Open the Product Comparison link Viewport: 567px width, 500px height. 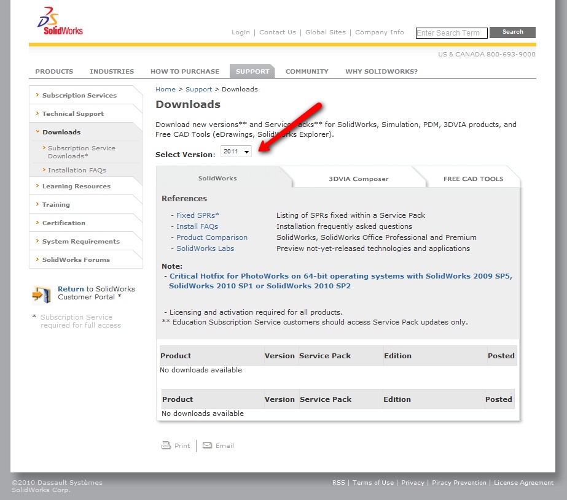pos(212,237)
